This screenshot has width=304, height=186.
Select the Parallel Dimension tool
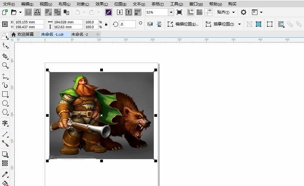click(5, 134)
